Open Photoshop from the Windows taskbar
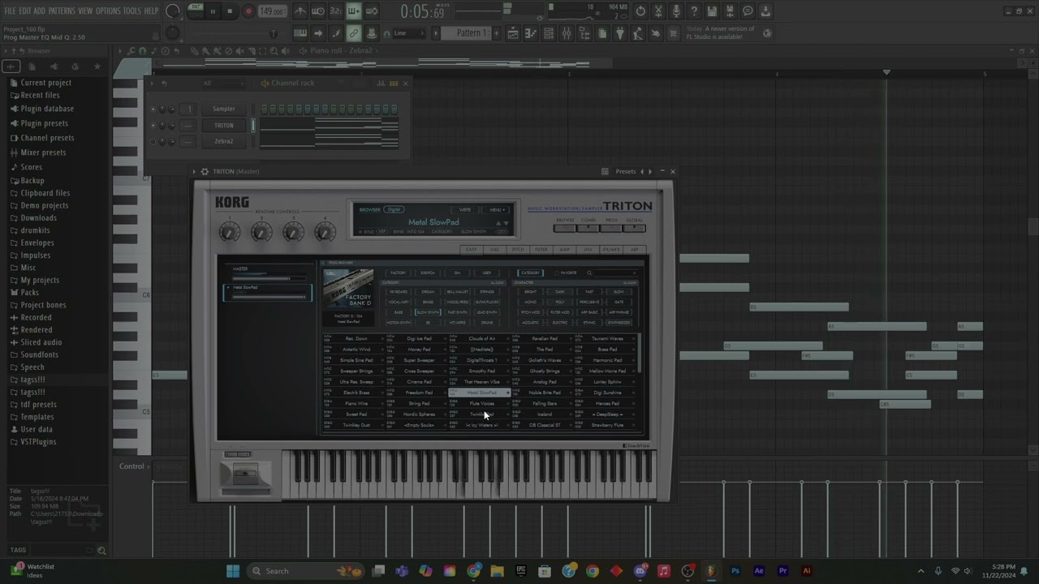This screenshot has height=584, width=1039. coord(735,571)
